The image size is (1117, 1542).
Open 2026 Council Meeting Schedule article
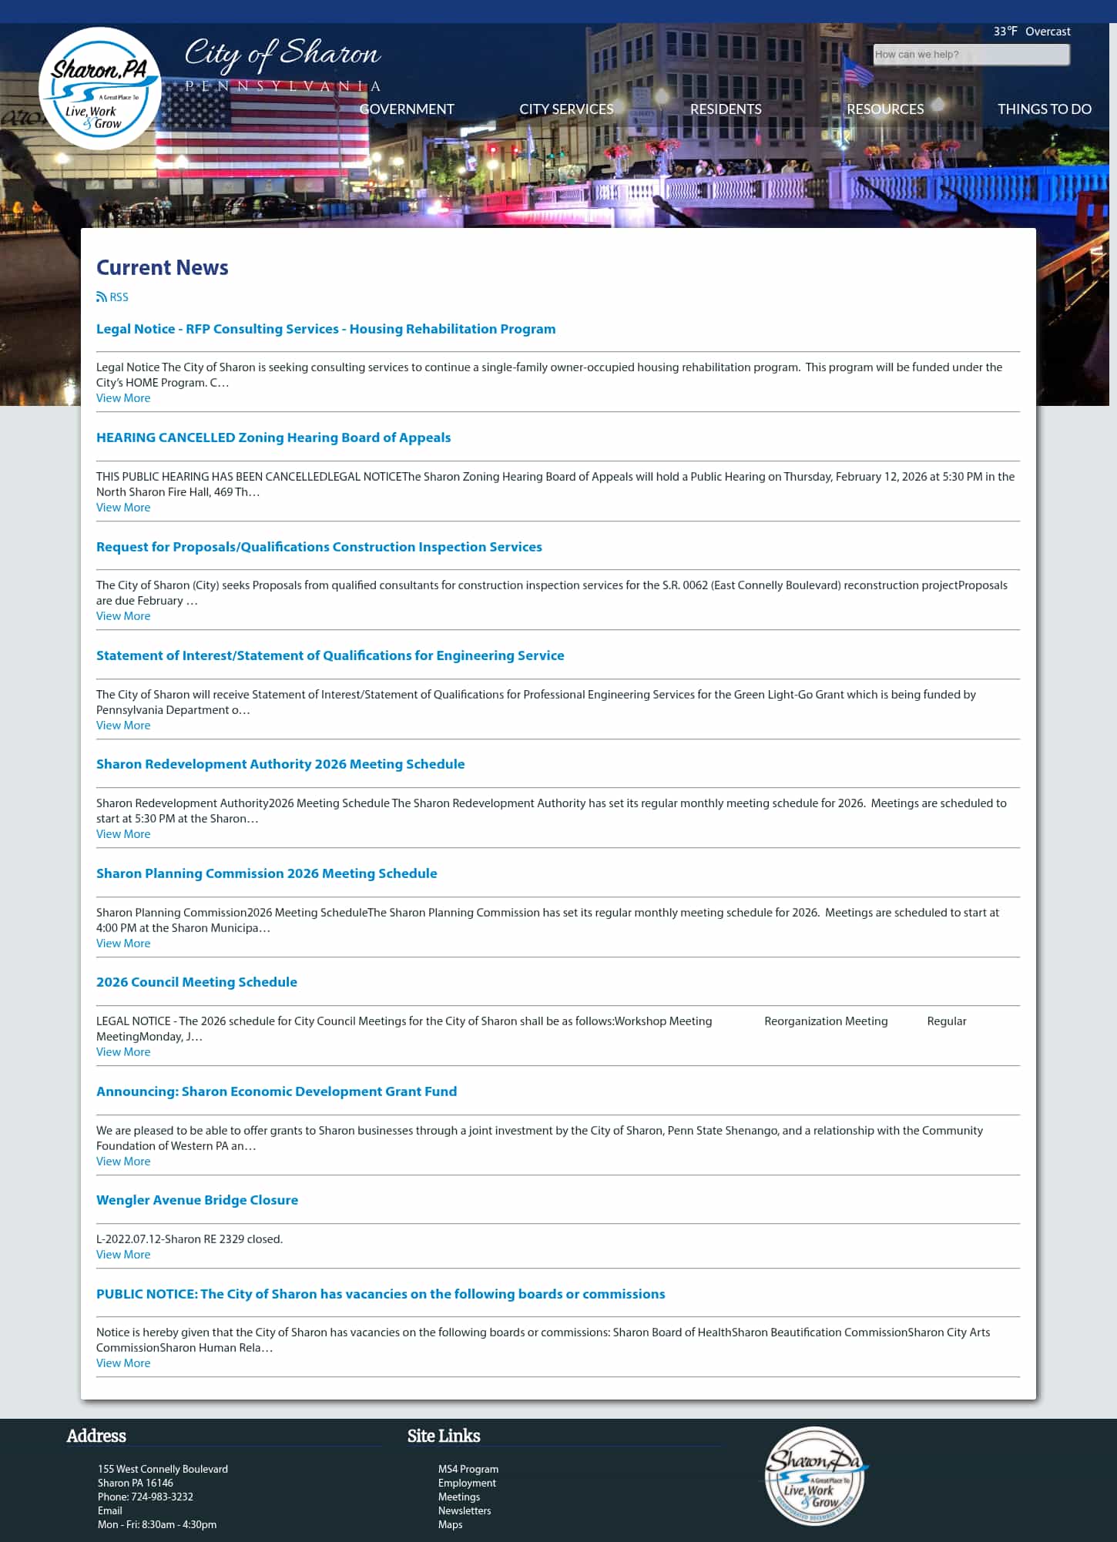pyautogui.click(x=196, y=982)
